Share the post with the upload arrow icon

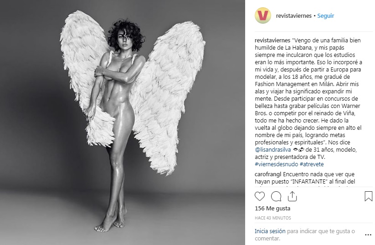pyautogui.click(x=292, y=196)
